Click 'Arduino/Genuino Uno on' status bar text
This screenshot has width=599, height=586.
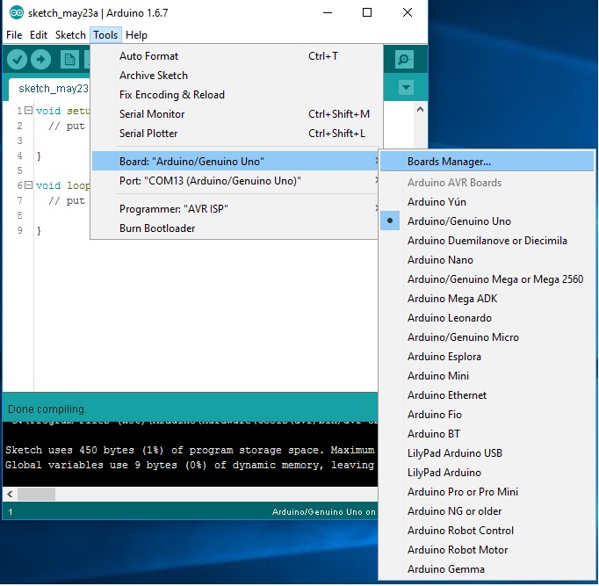324,512
